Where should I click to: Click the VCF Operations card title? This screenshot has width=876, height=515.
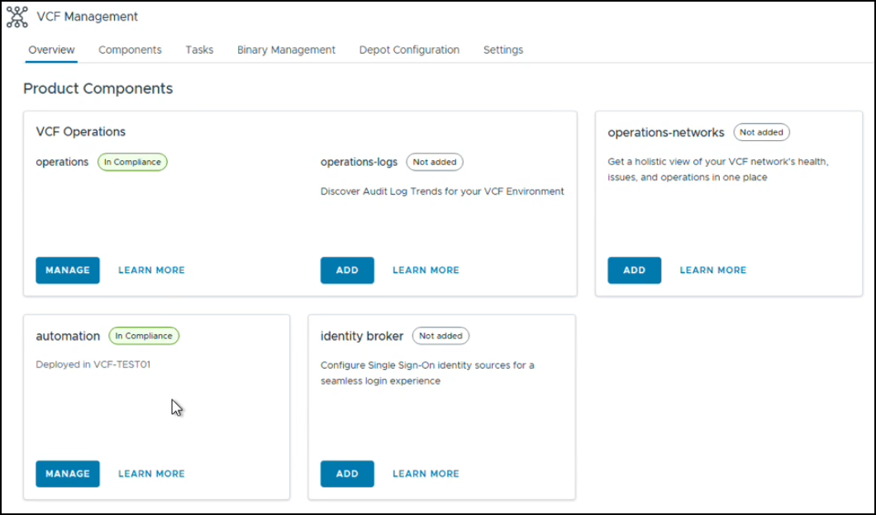tap(80, 132)
